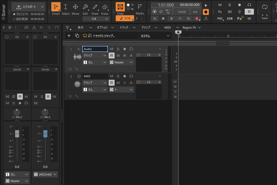The image size is (277, 185).
Task: Toggle the metronome icon
Action: [206, 18]
